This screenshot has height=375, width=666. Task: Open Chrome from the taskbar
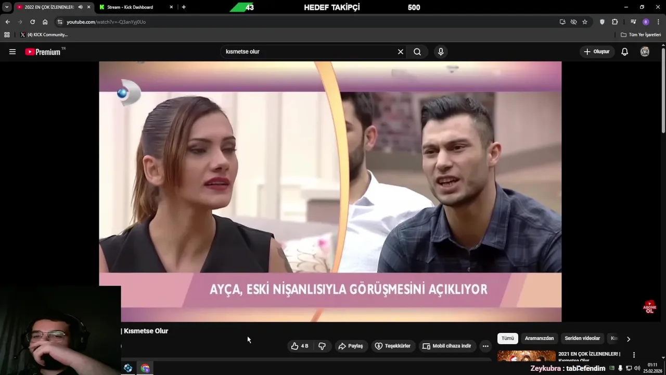point(145,368)
